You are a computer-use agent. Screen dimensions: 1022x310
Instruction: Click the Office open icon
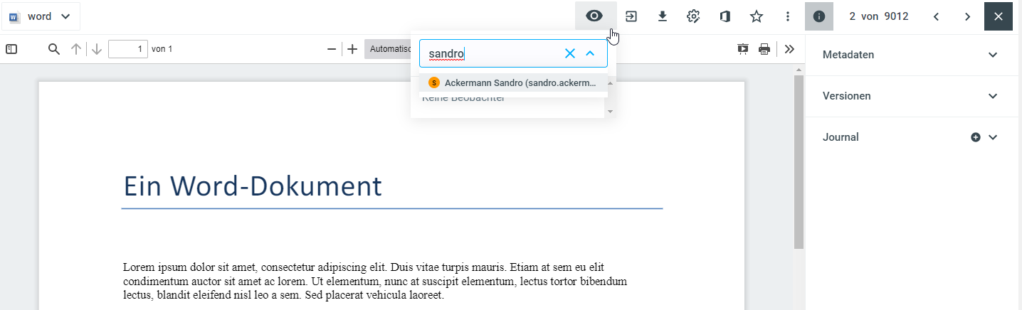click(x=725, y=16)
